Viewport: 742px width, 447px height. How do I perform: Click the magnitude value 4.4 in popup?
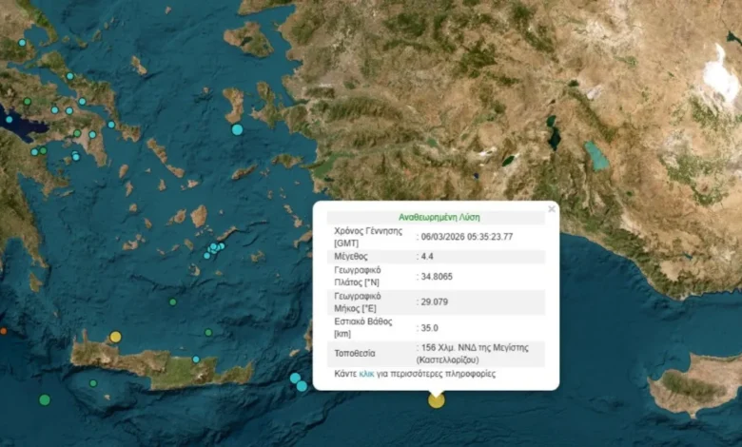(426, 257)
